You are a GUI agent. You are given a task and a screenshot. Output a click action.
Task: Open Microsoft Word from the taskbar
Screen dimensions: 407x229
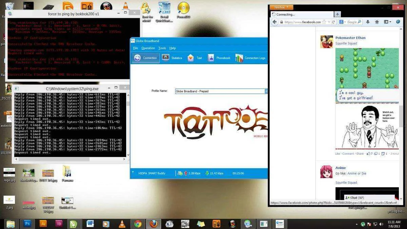90,224
